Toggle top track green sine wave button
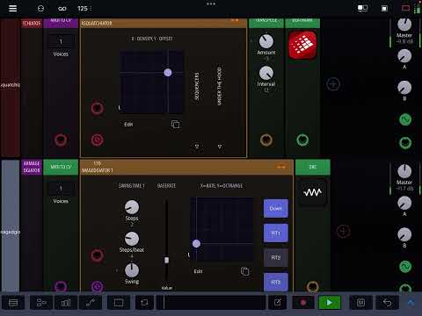The image size is (422, 316). pos(405,119)
